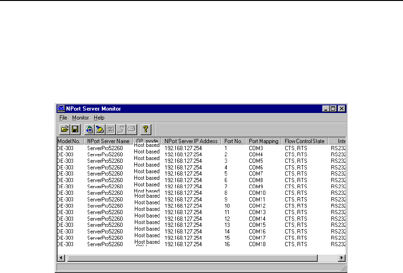This screenshot has height=273, width=403.
Task: Click port number 16 in Port No. column
Action: (x=227, y=244)
